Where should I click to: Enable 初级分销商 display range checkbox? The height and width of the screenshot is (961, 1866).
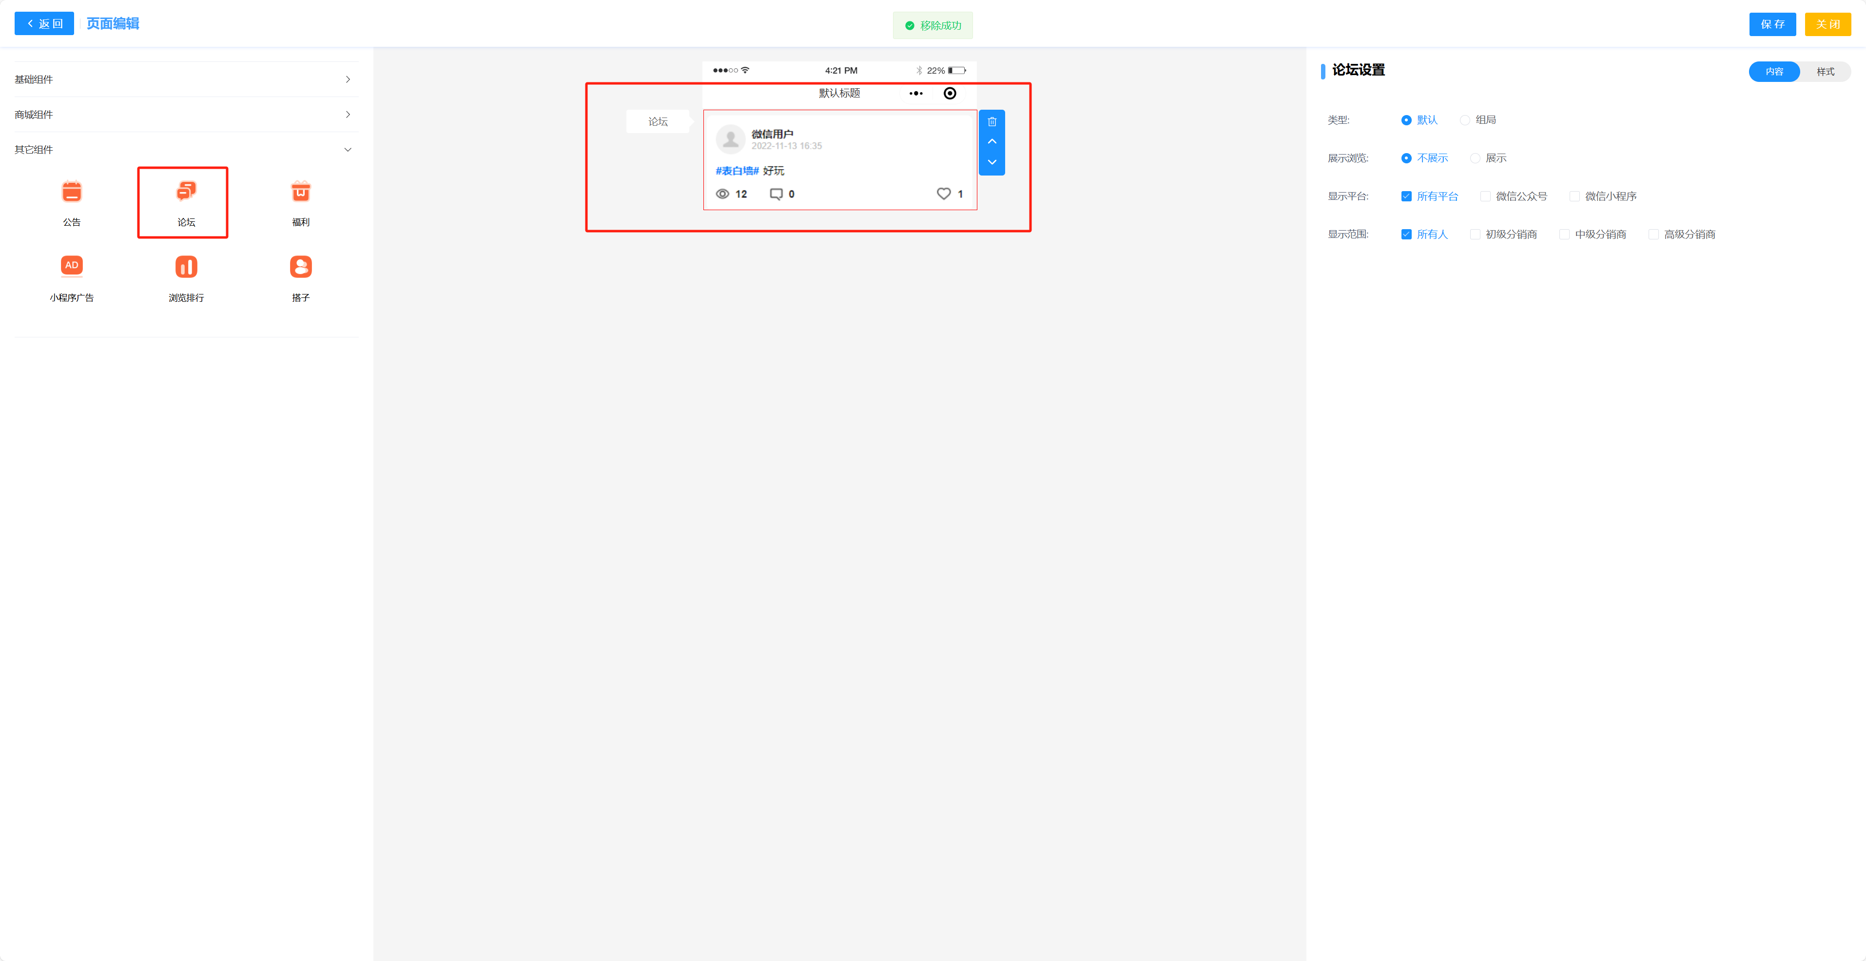1475,234
